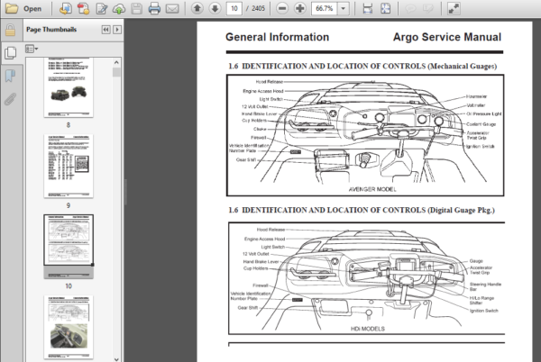541x362 pixels.
Task: Click the page number field showing 10
Action: [x=234, y=9]
